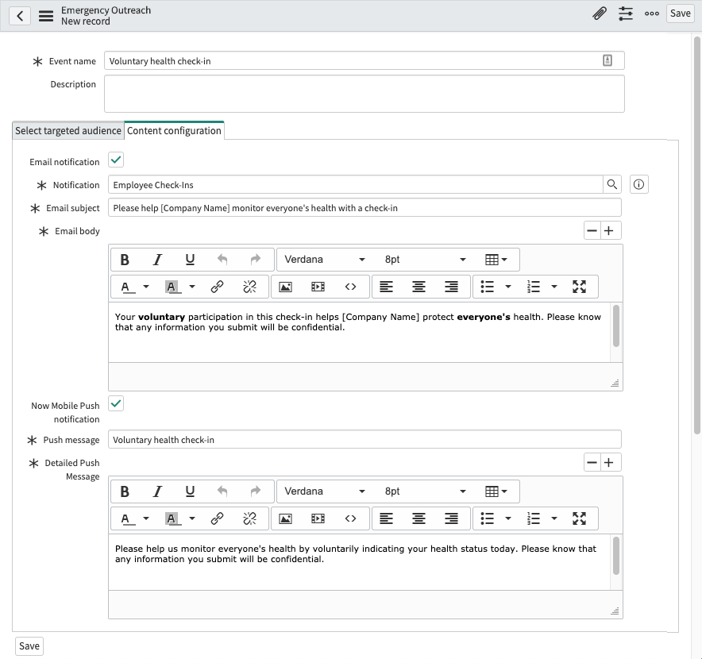702x659 pixels.
Task: Insert numbered list in Email body editor
Action: [533, 287]
